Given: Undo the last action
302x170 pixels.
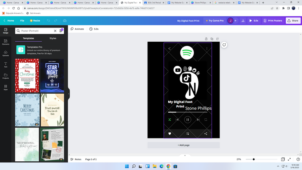Looking at the screenshot, I should (x=48, y=20).
